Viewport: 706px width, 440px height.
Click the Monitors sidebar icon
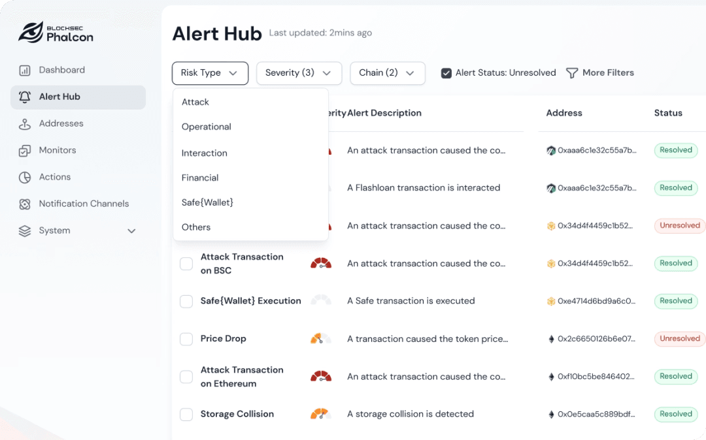click(x=25, y=151)
